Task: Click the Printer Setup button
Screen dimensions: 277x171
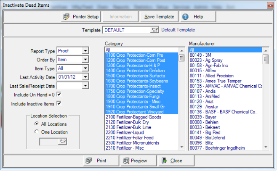Action: click(80, 17)
